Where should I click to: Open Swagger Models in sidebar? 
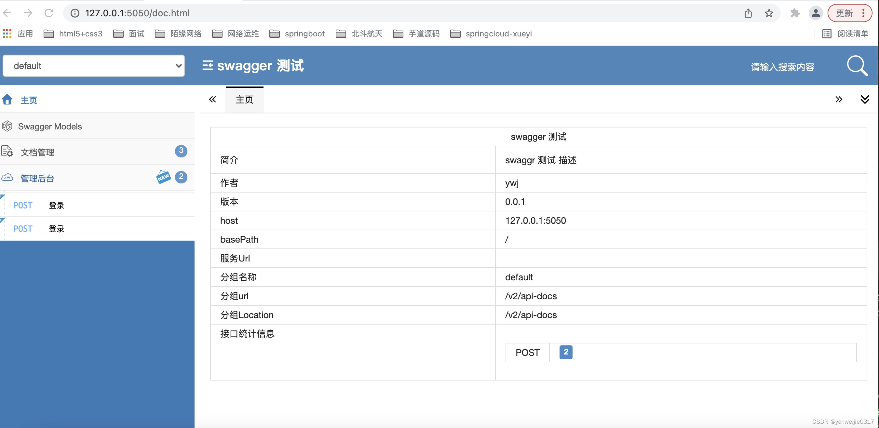click(x=97, y=126)
